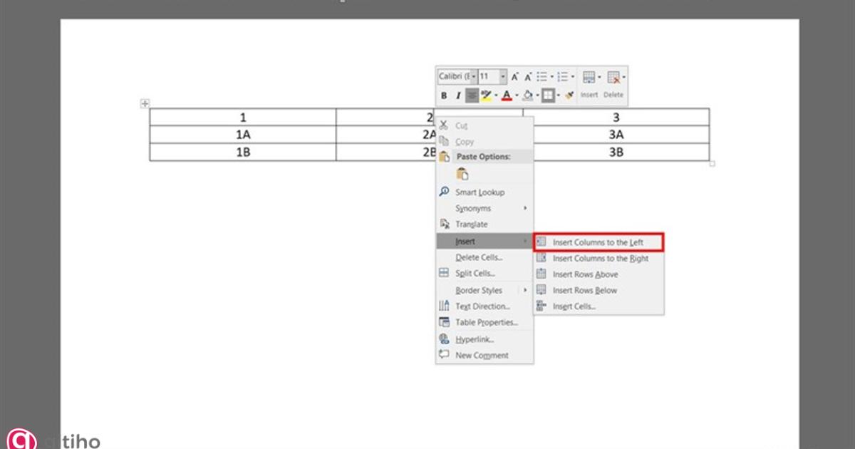The image size is (855, 449).
Task: Click the table move handle icon
Action: (145, 103)
